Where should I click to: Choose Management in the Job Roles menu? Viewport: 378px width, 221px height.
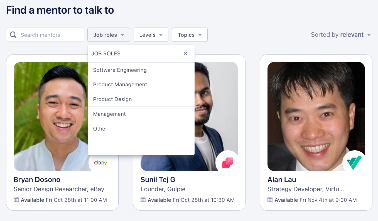(109, 114)
